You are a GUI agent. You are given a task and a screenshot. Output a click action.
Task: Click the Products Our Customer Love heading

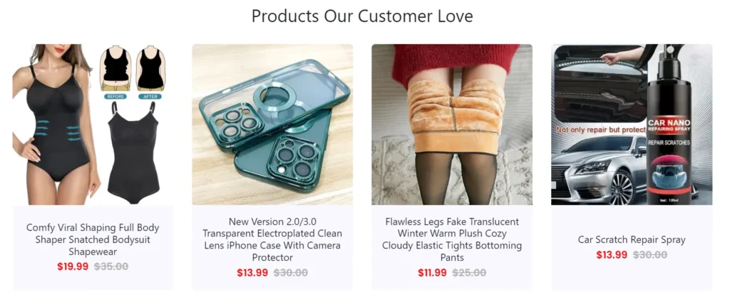pyautogui.click(x=362, y=16)
